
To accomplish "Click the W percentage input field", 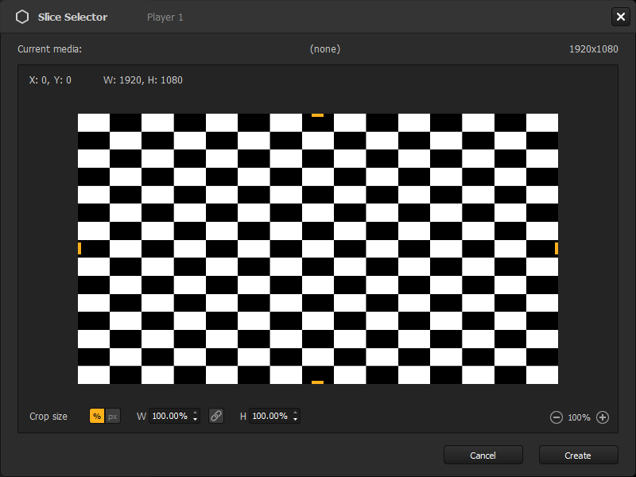I will point(170,416).
